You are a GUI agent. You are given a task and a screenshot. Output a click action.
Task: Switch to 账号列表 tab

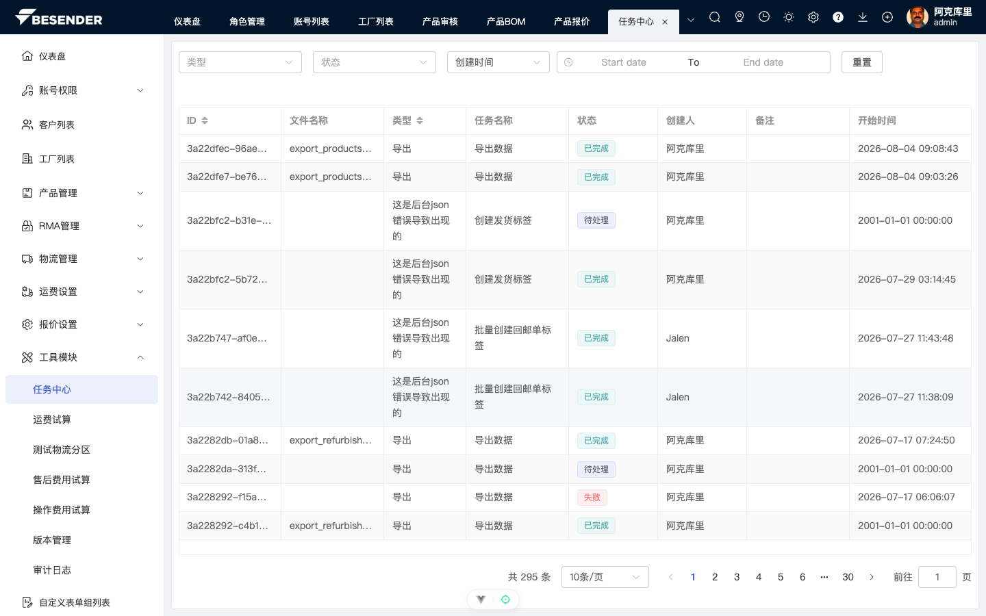pyautogui.click(x=312, y=22)
